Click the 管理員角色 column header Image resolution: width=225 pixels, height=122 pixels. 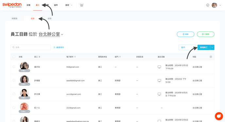(102, 57)
